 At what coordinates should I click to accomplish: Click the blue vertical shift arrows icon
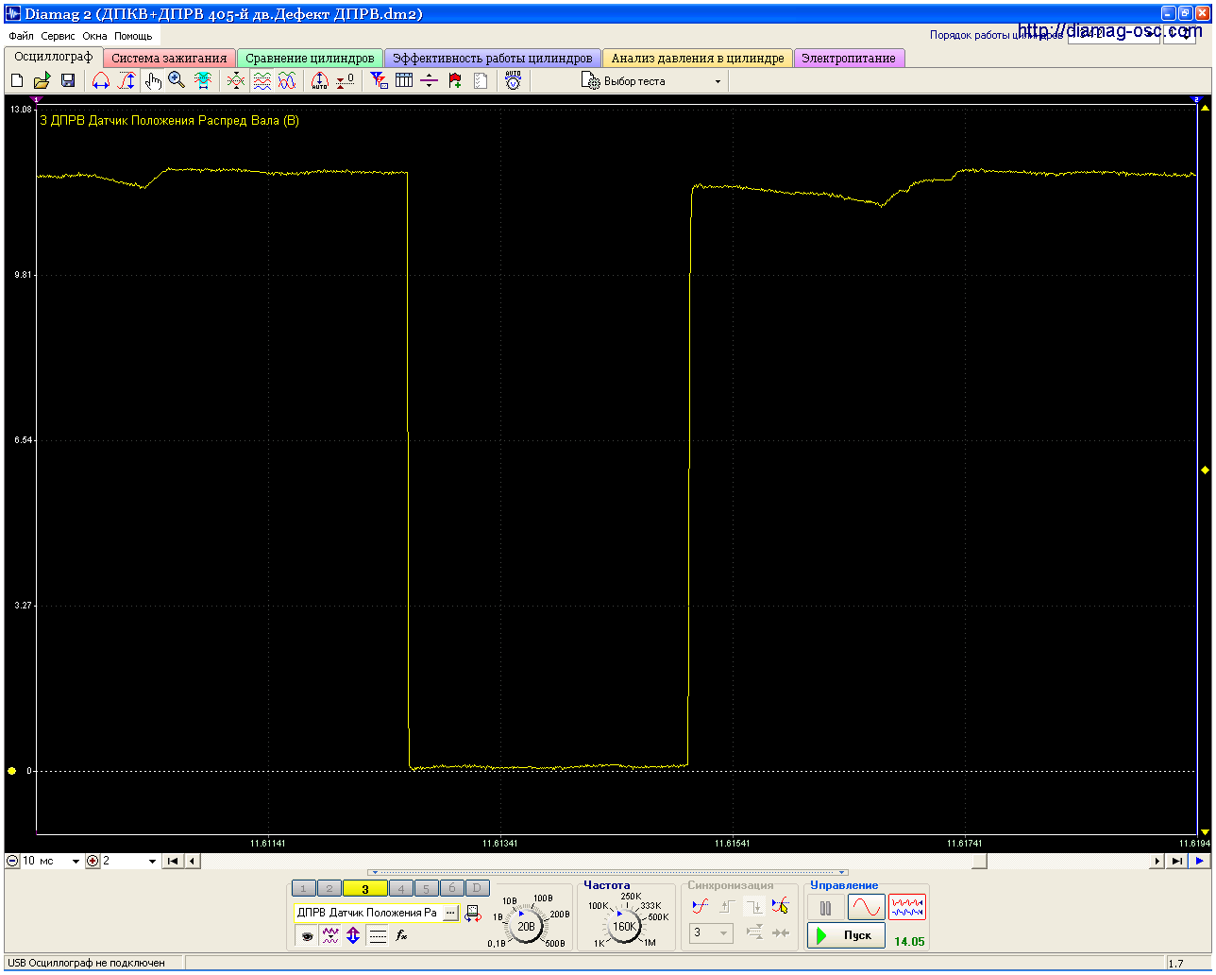353,936
